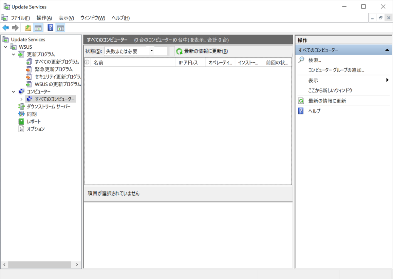Click the オプション icon in tree
Viewport: 393px width, 279px height.
pos(21,129)
